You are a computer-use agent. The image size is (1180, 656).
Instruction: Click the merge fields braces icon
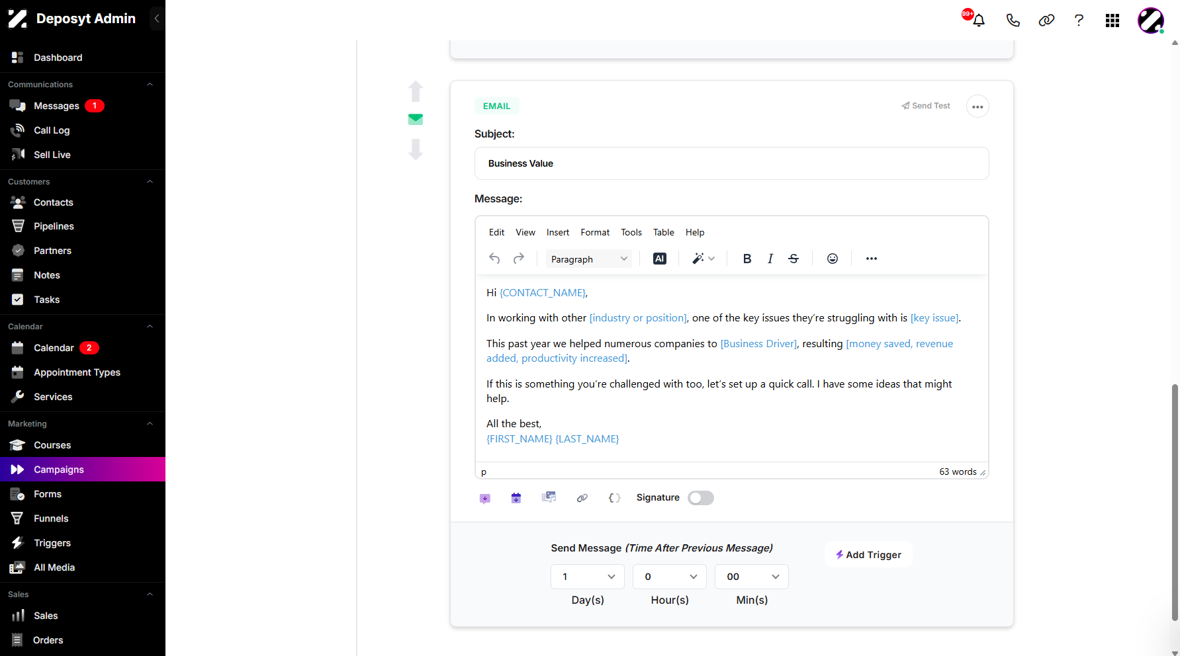pyautogui.click(x=614, y=498)
